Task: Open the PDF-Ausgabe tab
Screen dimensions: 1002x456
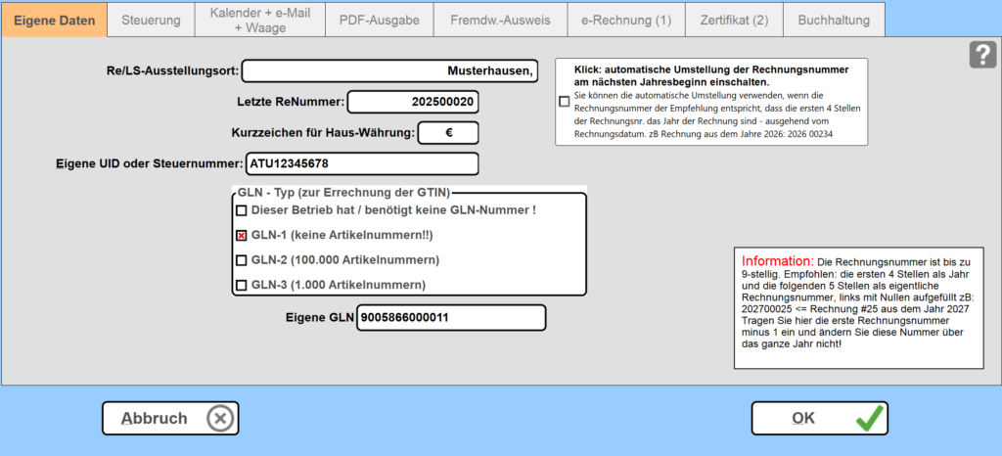Action: 379,20
